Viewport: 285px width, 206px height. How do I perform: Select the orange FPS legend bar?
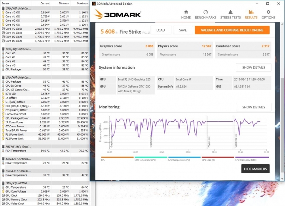pos(117,157)
